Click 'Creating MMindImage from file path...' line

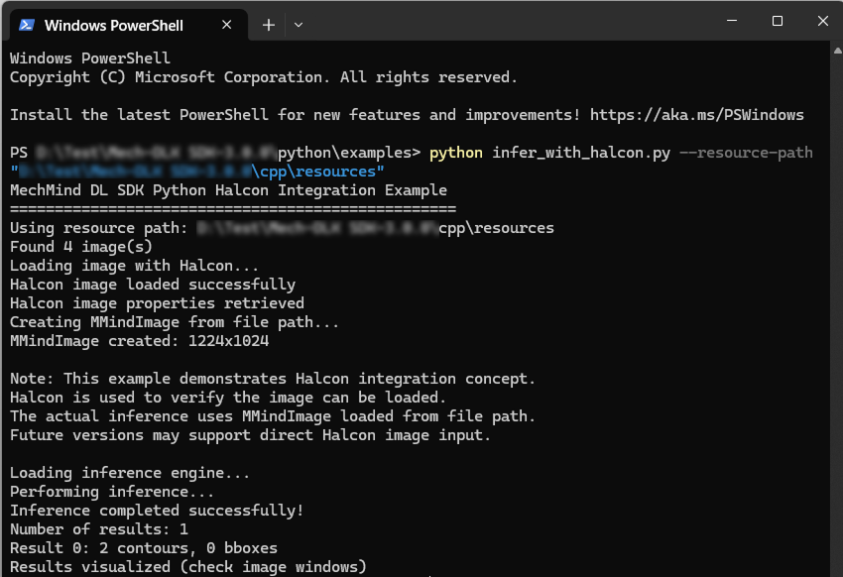tap(175, 322)
